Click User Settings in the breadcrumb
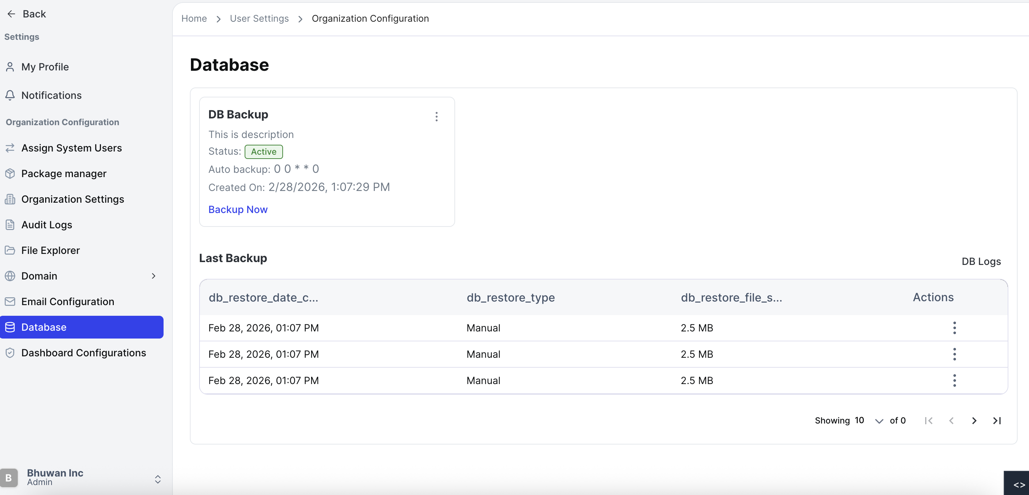Screen dimensions: 1029x495 (x=259, y=18)
